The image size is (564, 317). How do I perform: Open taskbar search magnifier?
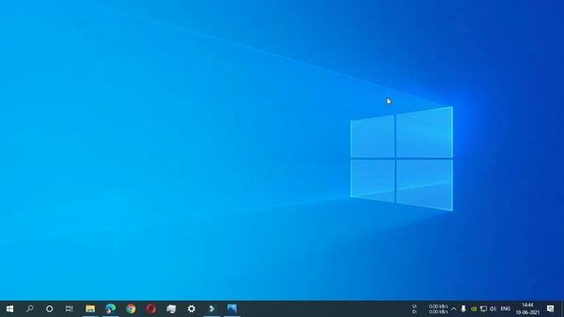(30, 309)
